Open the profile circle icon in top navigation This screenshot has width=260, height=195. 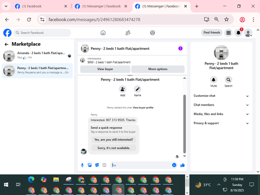[x=152, y=33]
